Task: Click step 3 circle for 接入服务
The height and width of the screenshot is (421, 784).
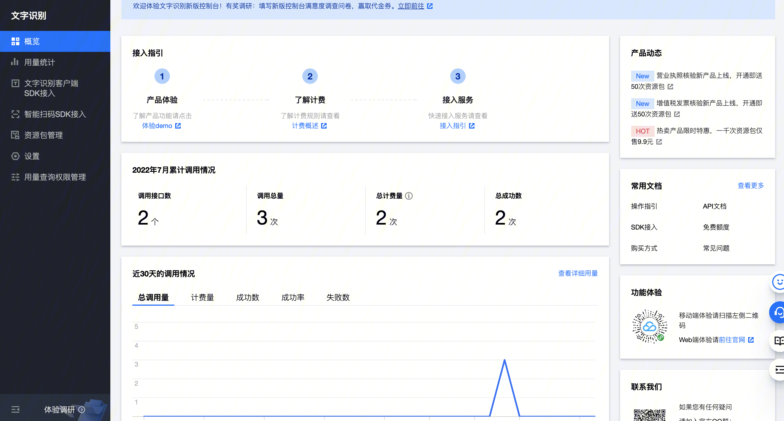Action: 458,76
